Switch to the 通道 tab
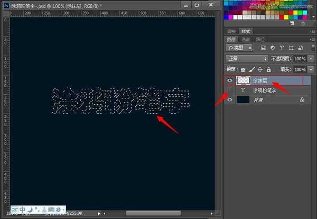The width and height of the screenshot is (317, 219). tap(246, 40)
